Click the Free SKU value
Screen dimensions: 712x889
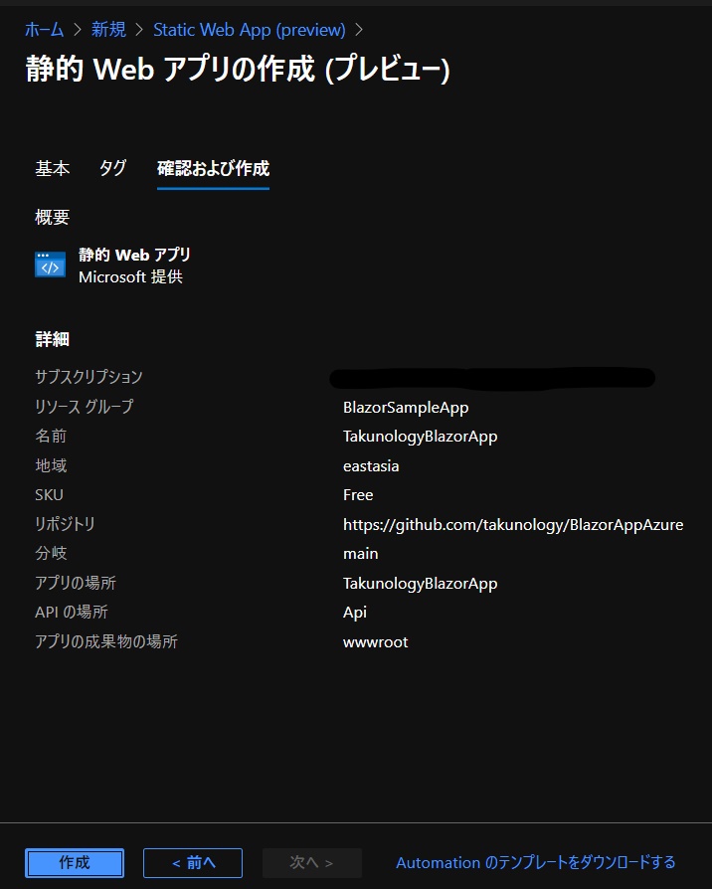pos(358,495)
